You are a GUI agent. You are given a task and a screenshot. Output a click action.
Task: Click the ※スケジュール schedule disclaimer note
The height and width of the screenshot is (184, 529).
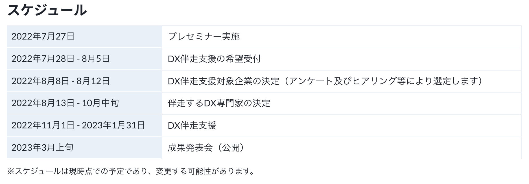point(131,171)
